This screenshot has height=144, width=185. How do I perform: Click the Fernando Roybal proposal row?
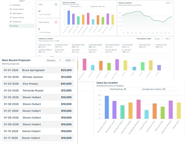pyautogui.click(x=38, y=90)
